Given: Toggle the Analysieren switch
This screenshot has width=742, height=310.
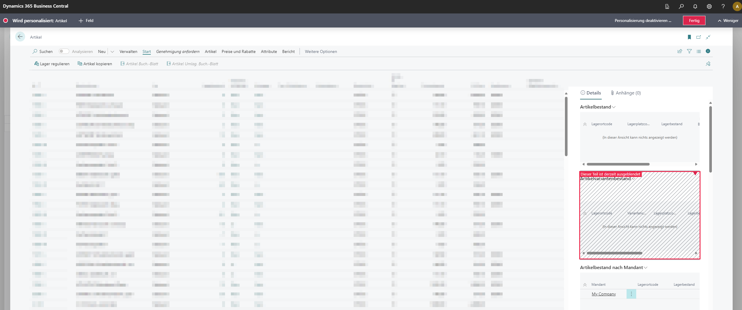Looking at the screenshot, I should pyautogui.click(x=63, y=51).
